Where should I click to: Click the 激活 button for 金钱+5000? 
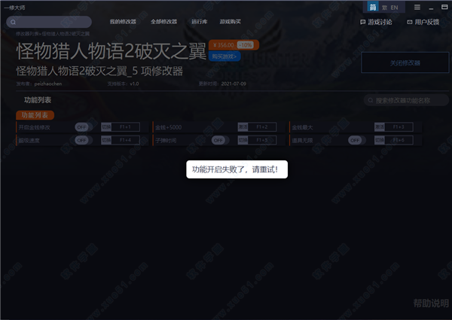click(243, 127)
